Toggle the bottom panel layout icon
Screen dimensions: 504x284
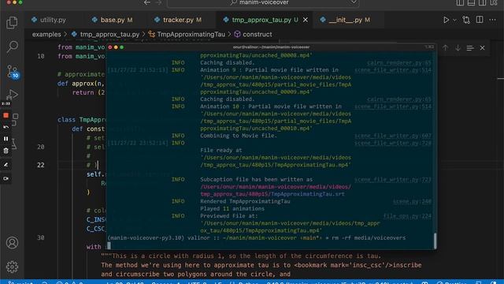pyautogui.click(x=471, y=2)
